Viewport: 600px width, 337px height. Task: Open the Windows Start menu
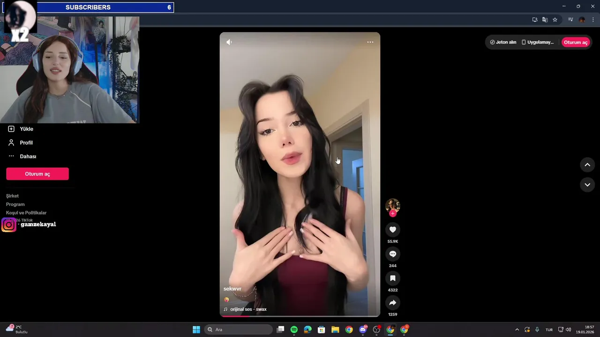click(x=196, y=330)
